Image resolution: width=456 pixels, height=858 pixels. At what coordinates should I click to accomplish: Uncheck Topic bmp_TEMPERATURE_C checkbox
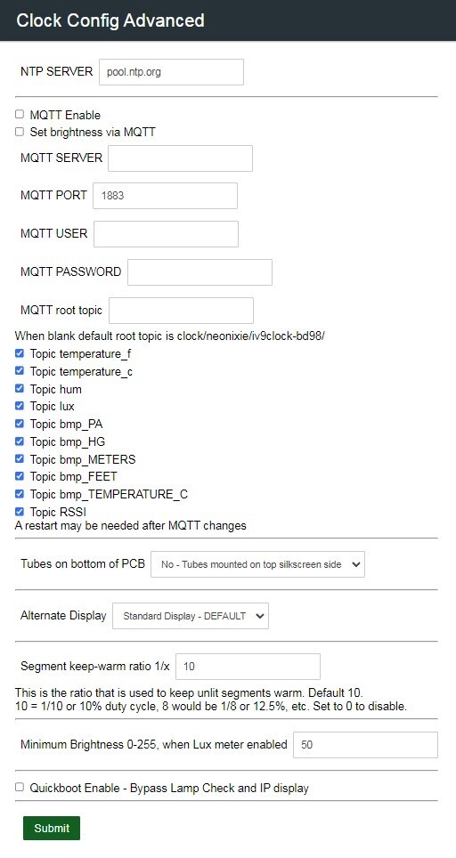coord(20,494)
